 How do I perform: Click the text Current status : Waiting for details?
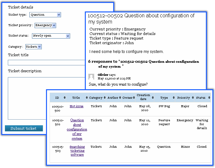click(x=122, y=34)
